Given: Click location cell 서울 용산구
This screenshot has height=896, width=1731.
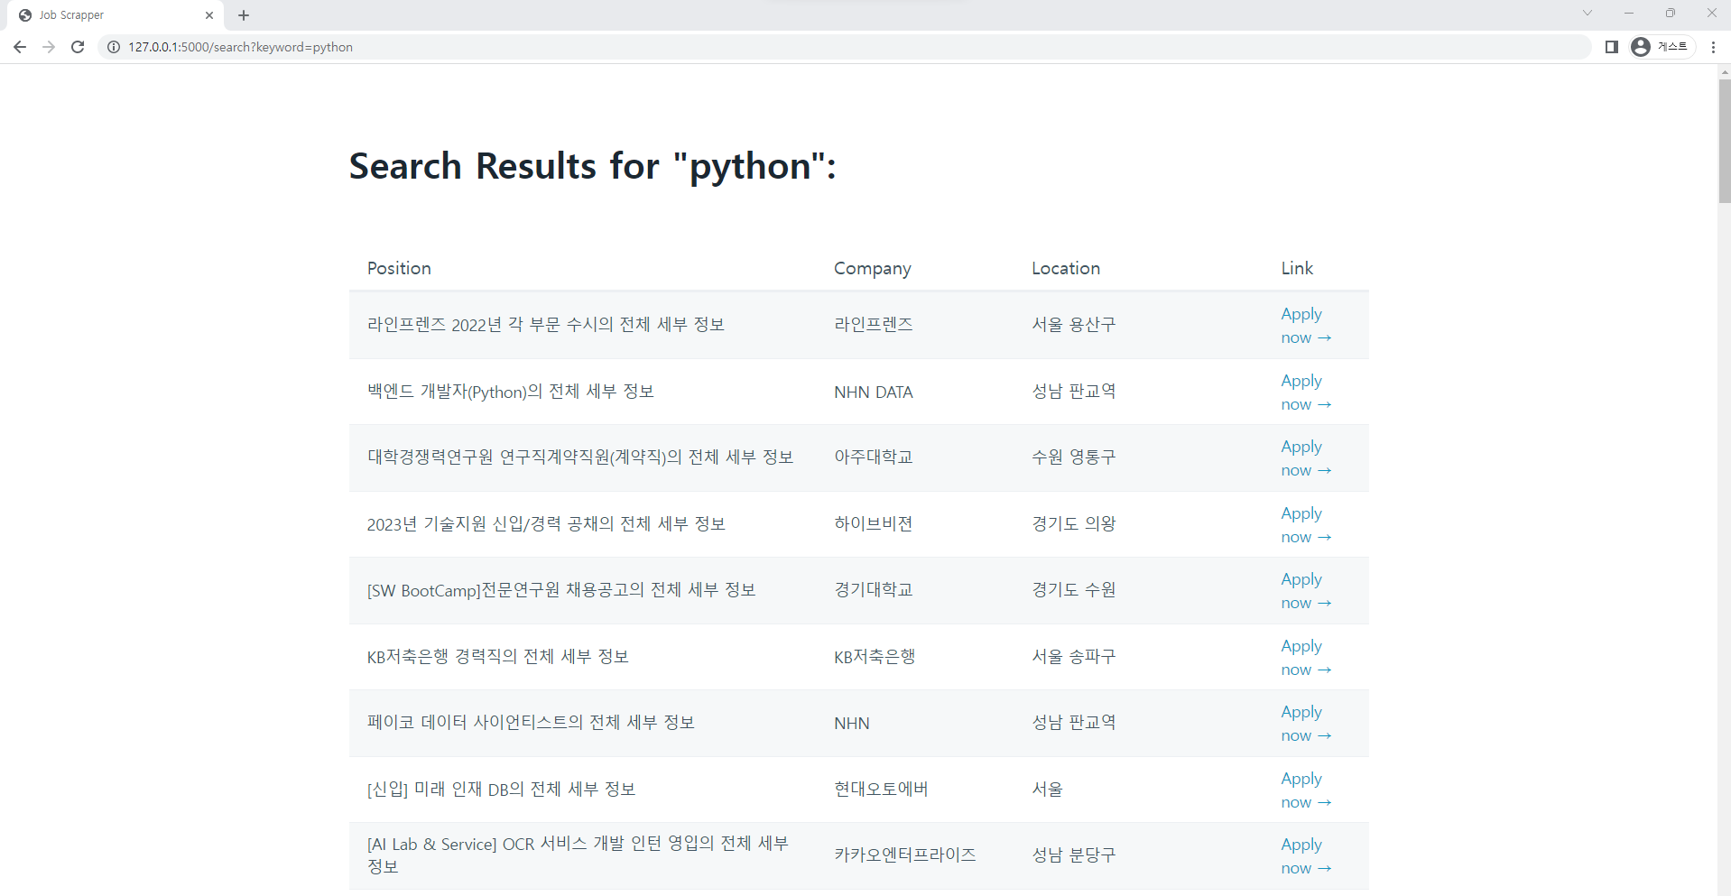Looking at the screenshot, I should [x=1073, y=325].
